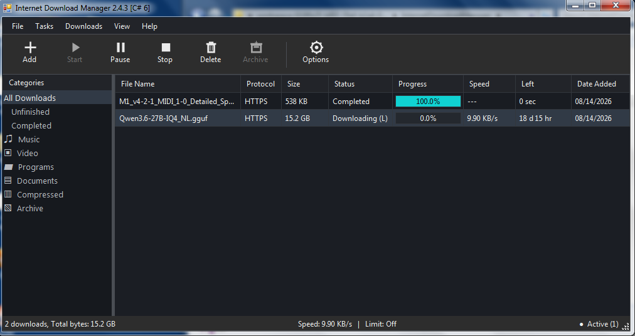
Task: Sort by Protocol column header
Action: click(x=261, y=84)
